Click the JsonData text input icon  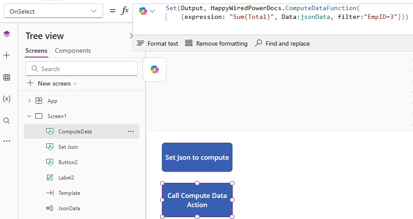(x=50, y=208)
